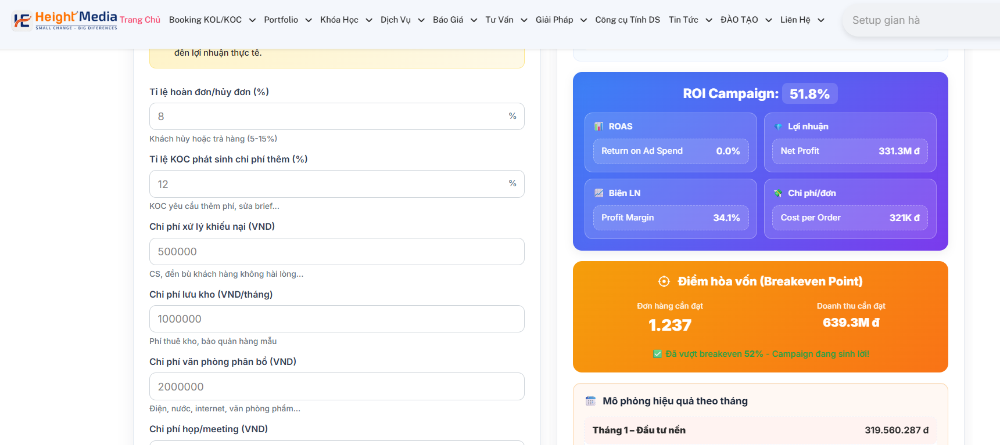Open the Báo Giá menu
This screenshot has width=1000, height=445.
pos(448,20)
